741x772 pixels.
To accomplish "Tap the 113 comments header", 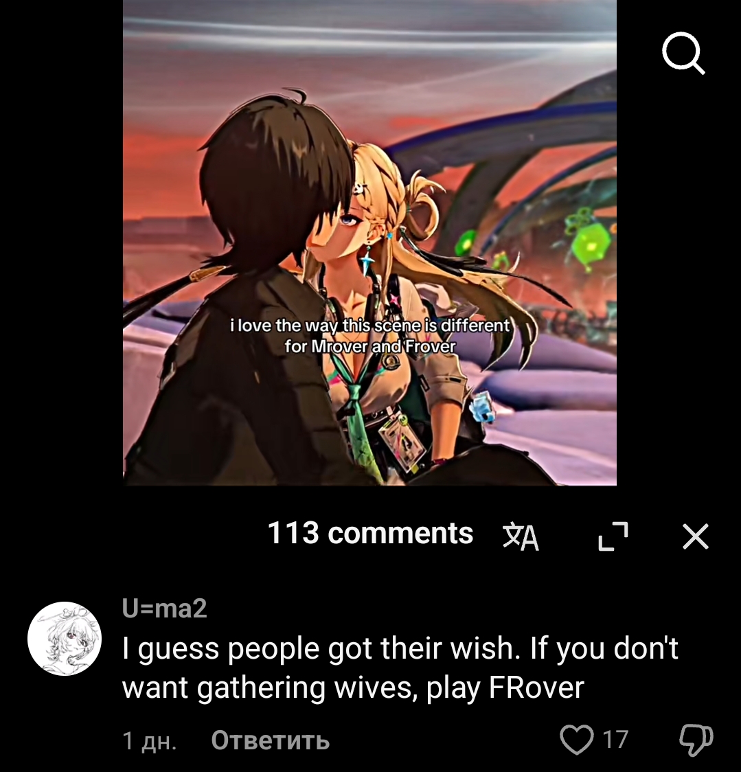I will 370,533.
